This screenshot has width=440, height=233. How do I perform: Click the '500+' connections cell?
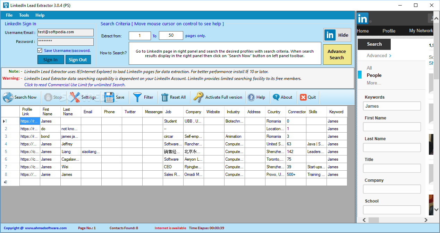pyautogui.click(x=296, y=174)
